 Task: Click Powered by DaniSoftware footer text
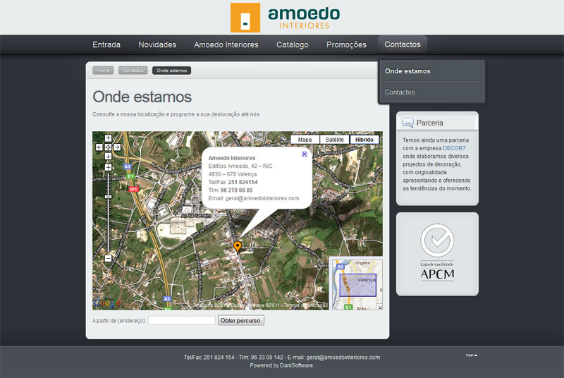[282, 365]
